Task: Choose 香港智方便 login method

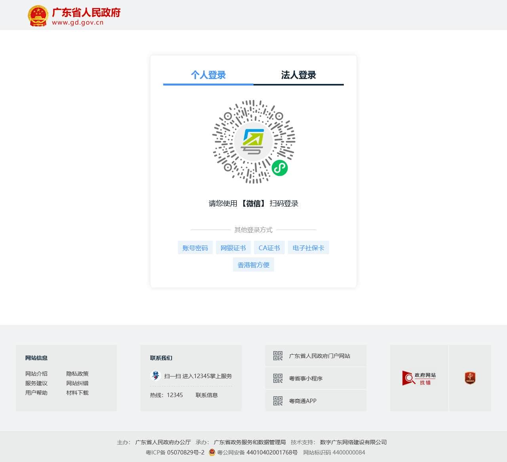Action: [x=253, y=265]
